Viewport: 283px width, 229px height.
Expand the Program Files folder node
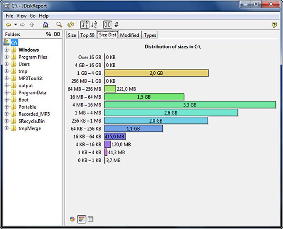pos(7,57)
